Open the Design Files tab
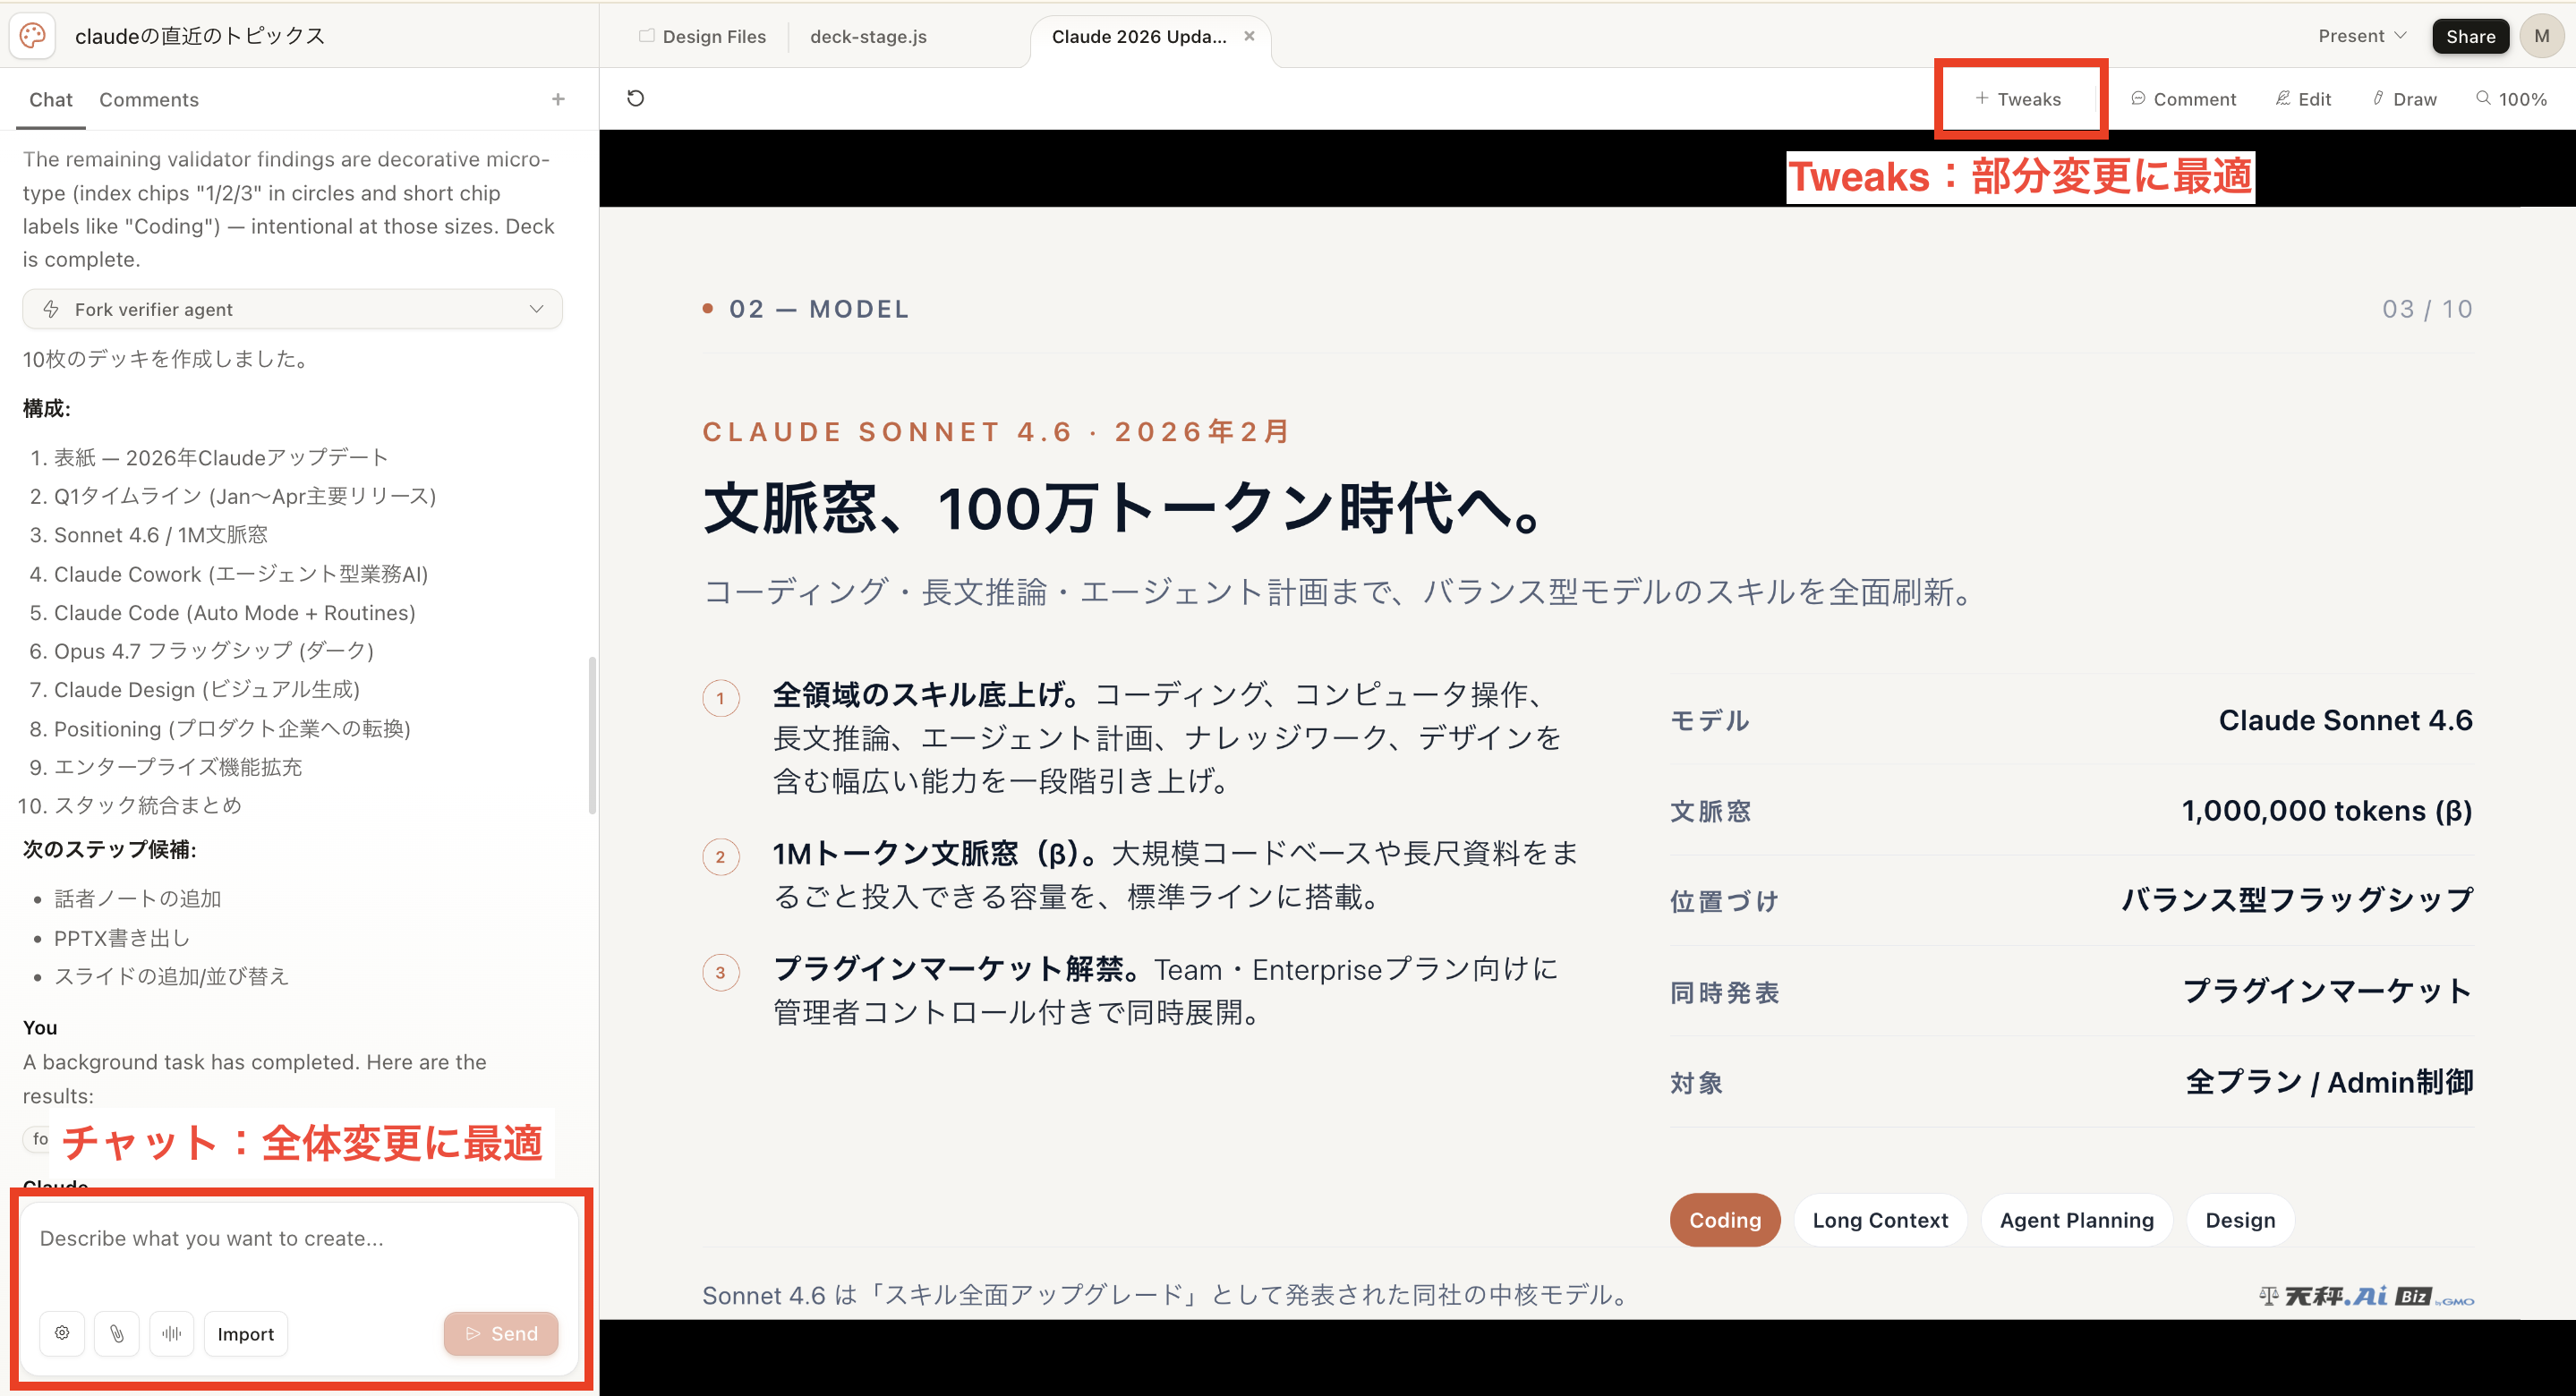 703,36
